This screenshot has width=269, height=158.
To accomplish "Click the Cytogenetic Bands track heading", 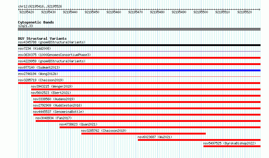I will (x=36, y=22).
